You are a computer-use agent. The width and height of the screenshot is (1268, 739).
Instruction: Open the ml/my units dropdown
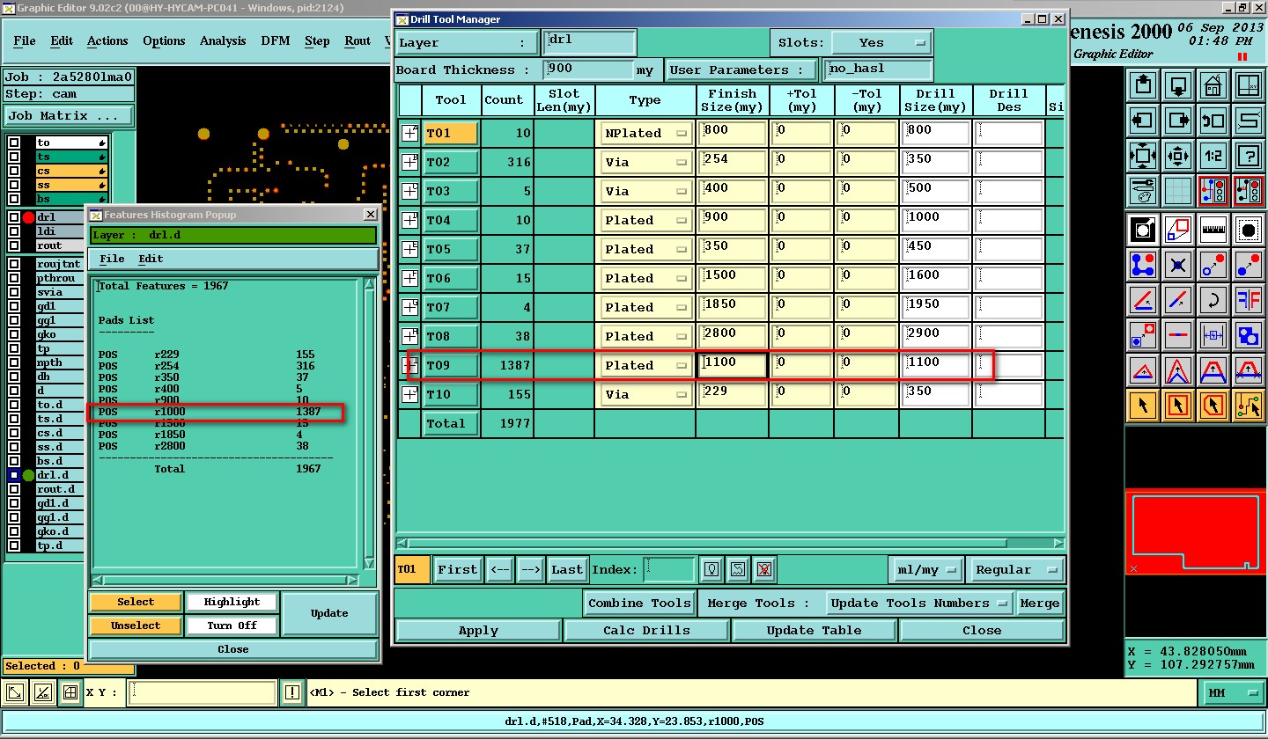(925, 569)
